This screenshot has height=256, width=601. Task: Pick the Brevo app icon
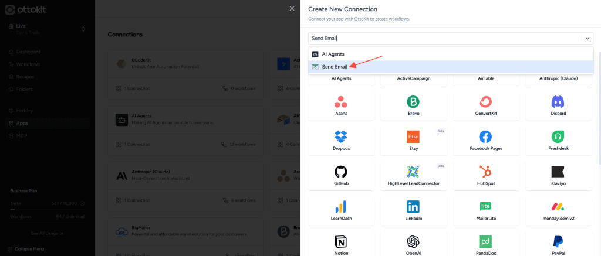[x=413, y=102]
